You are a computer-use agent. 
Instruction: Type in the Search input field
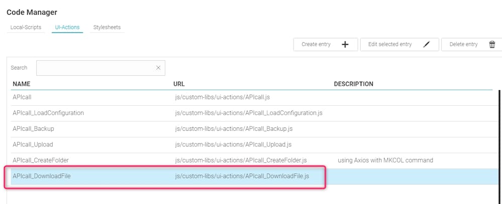coord(95,68)
